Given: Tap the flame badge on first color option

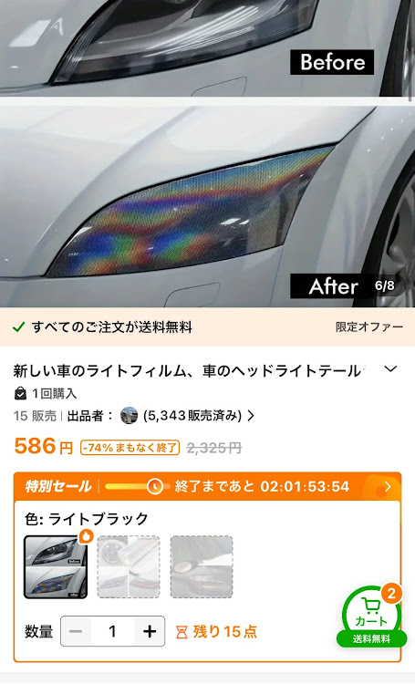Looking at the screenshot, I should 86,536.
